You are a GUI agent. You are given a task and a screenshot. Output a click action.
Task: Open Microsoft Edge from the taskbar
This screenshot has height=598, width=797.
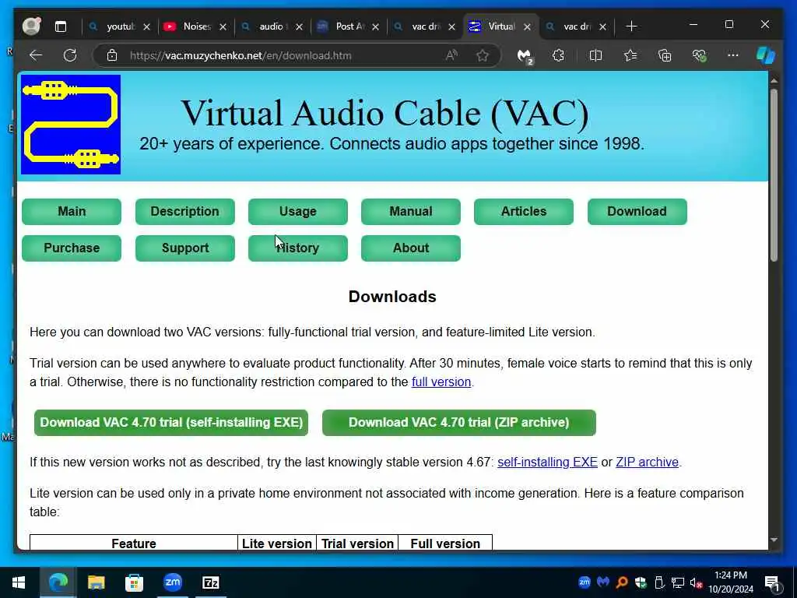tap(58, 582)
